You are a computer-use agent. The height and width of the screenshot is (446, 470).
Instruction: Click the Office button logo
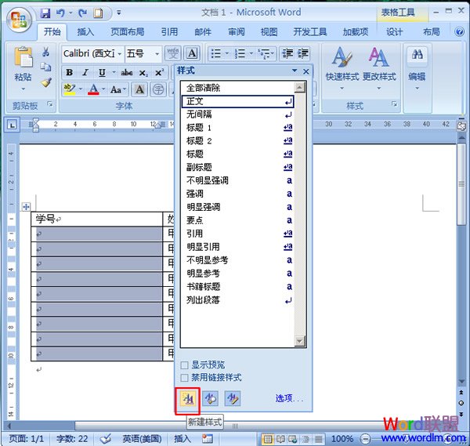[19, 20]
